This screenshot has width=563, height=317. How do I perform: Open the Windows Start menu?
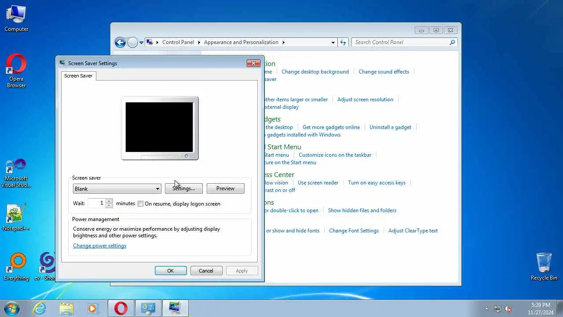click(x=11, y=308)
